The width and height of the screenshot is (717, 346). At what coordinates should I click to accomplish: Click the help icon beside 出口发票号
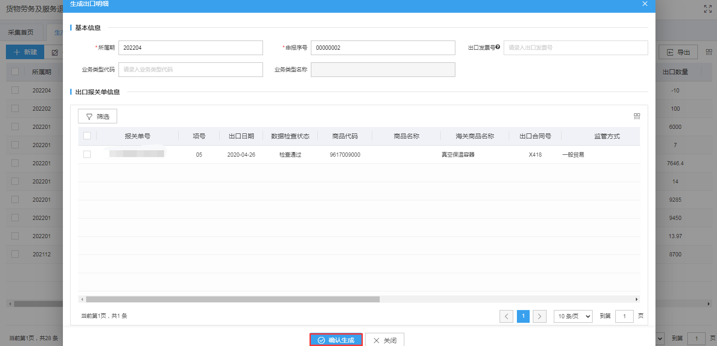point(498,47)
